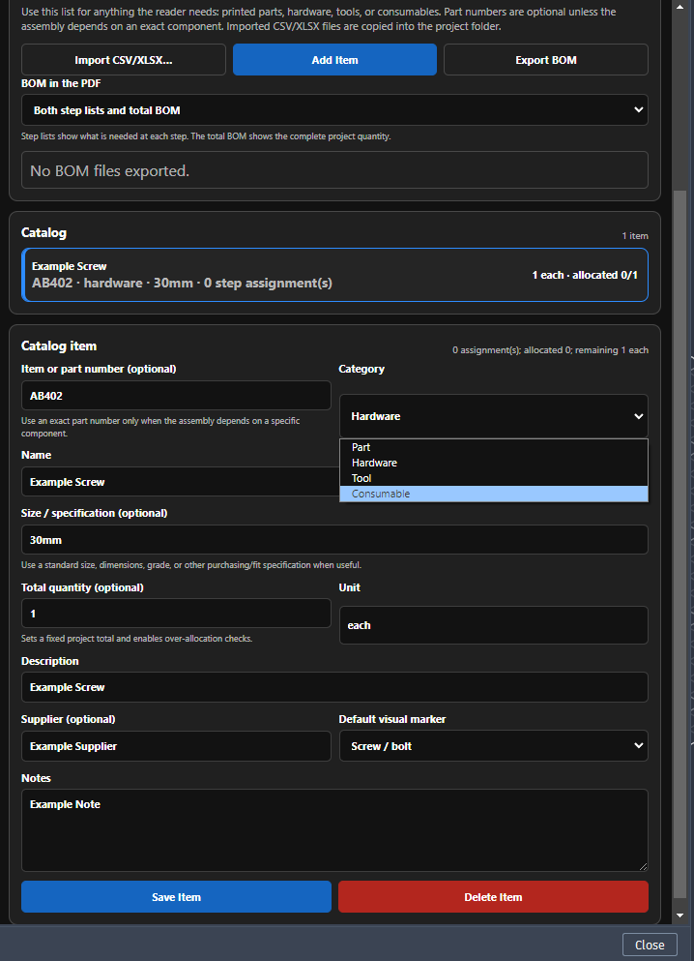
Task: Click the '1 each · allocated 0/1' text
Action: [585, 275]
